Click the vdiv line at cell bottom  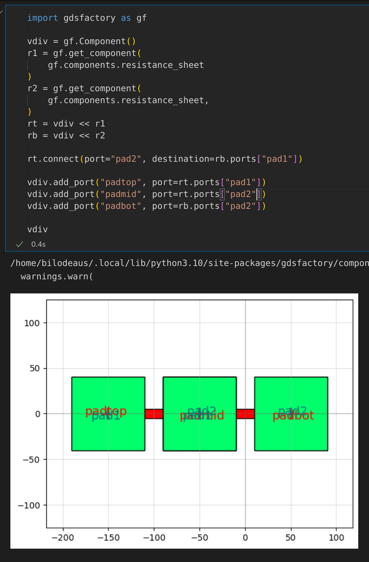coord(37,229)
